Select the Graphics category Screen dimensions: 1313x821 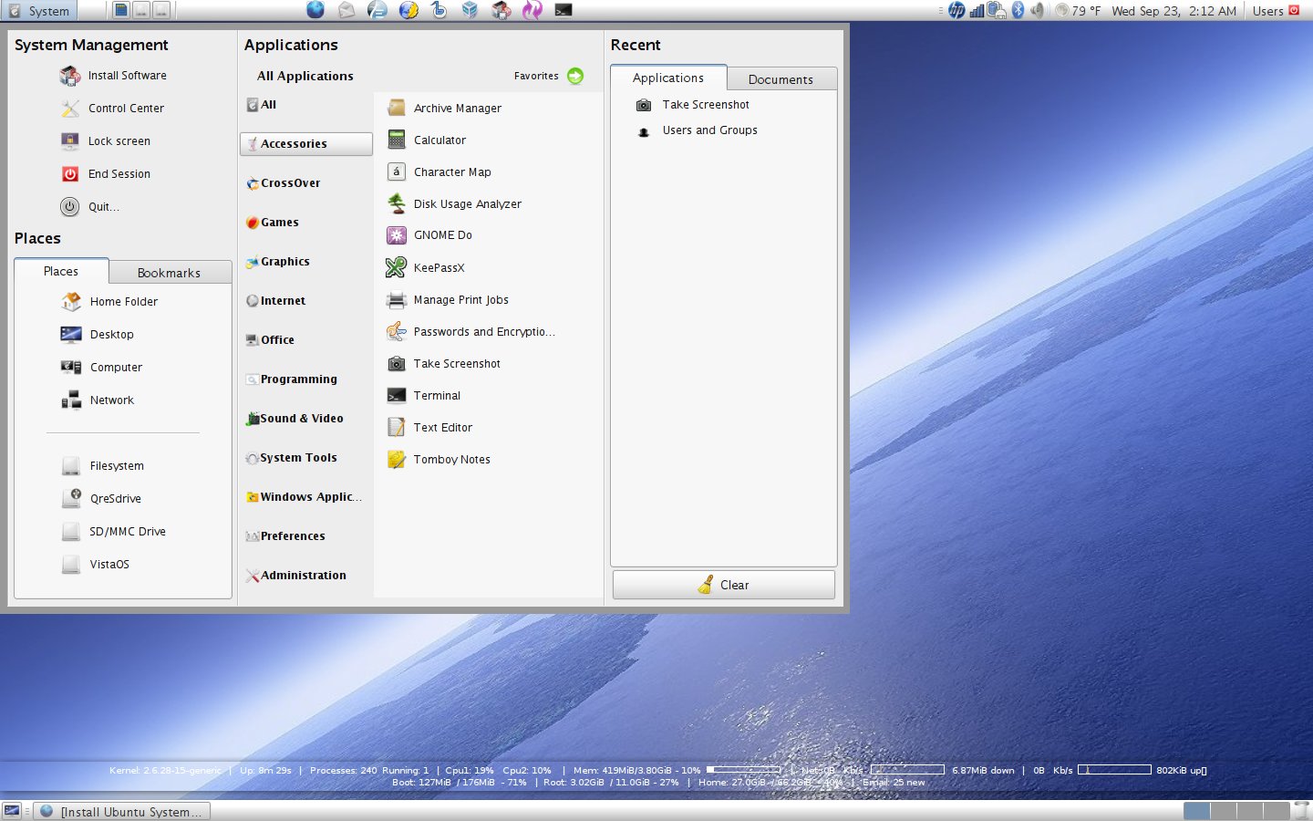[305, 262]
